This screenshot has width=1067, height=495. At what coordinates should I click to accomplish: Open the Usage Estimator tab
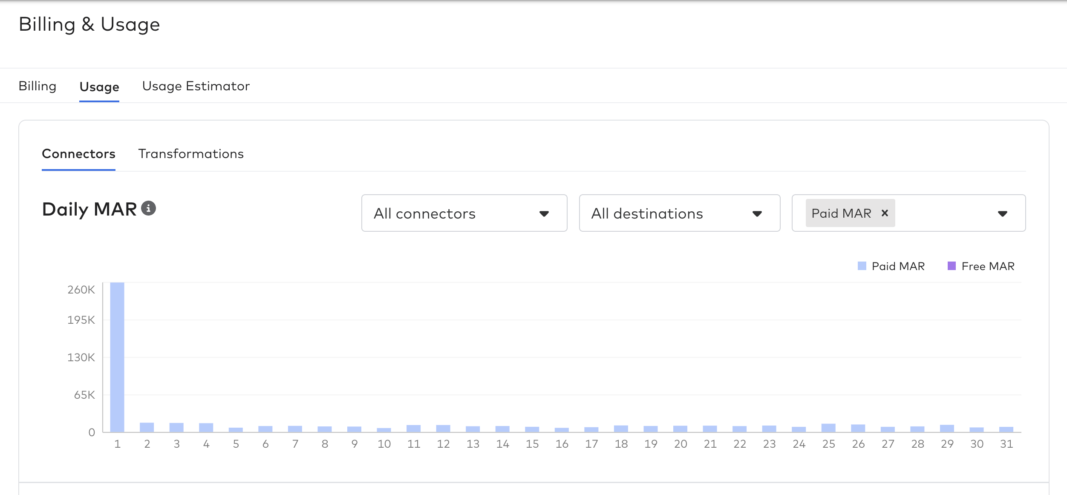coord(196,86)
